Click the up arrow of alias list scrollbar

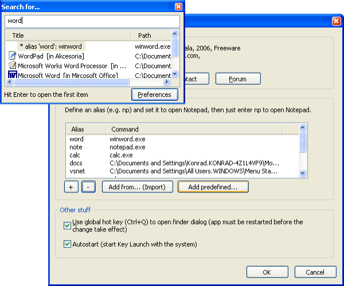[x=303, y=127]
